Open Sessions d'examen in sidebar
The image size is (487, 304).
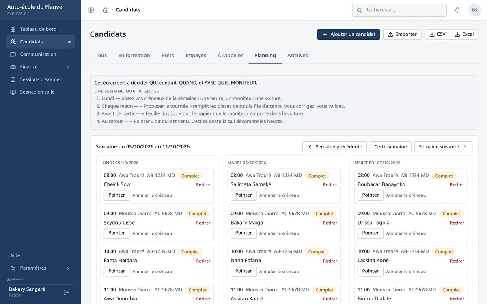click(x=41, y=79)
